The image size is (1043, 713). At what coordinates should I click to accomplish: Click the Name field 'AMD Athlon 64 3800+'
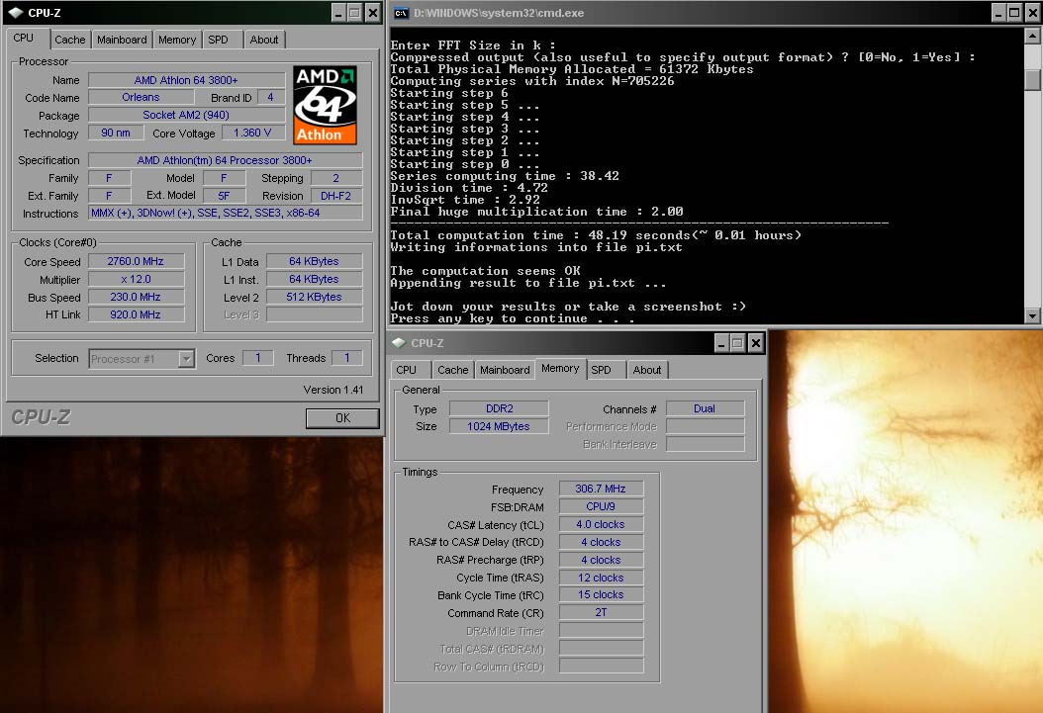point(186,80)
